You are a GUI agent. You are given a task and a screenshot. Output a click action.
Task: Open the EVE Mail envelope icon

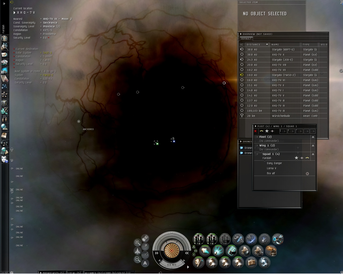pos(4,55)
